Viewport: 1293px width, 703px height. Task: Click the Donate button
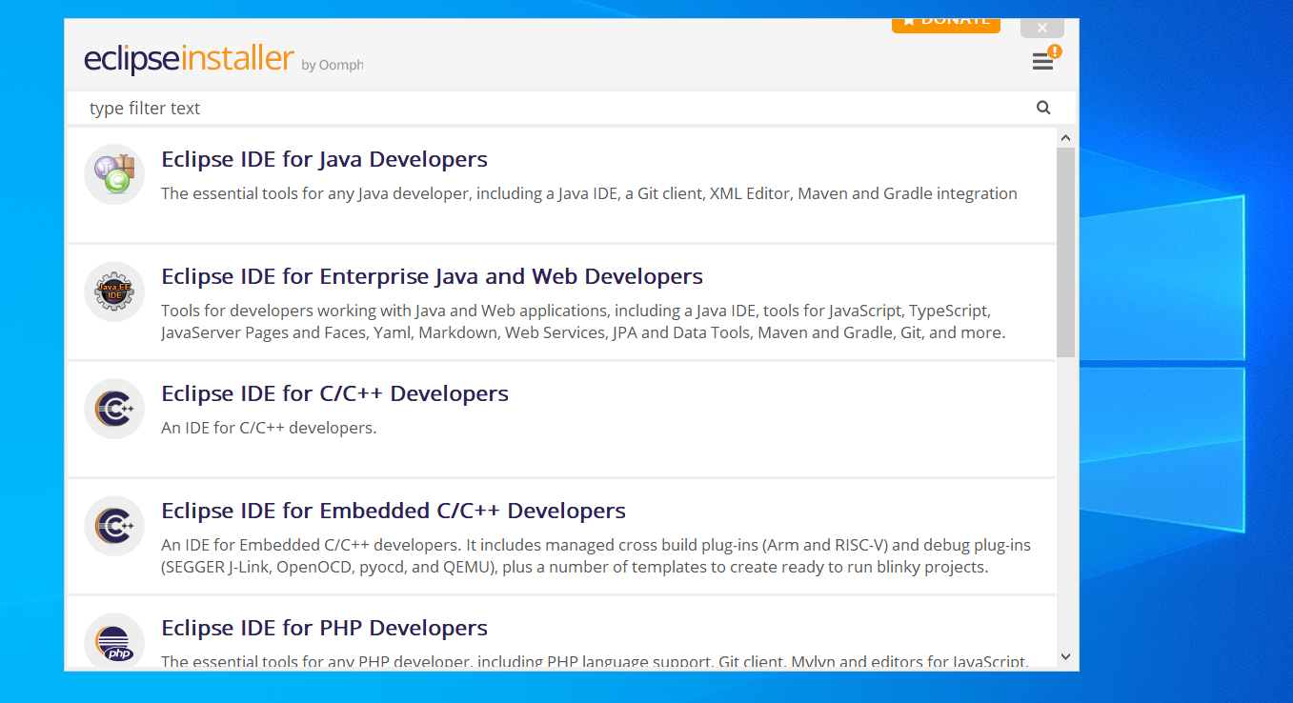pos(945,25)
